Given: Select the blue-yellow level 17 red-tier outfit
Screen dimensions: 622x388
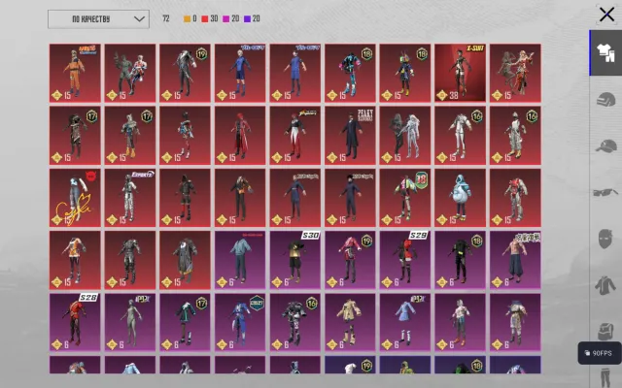Looking at the screenshot, I should point(130,135).
